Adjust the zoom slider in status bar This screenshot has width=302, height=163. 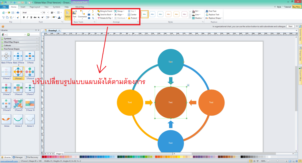click(277, 161)
